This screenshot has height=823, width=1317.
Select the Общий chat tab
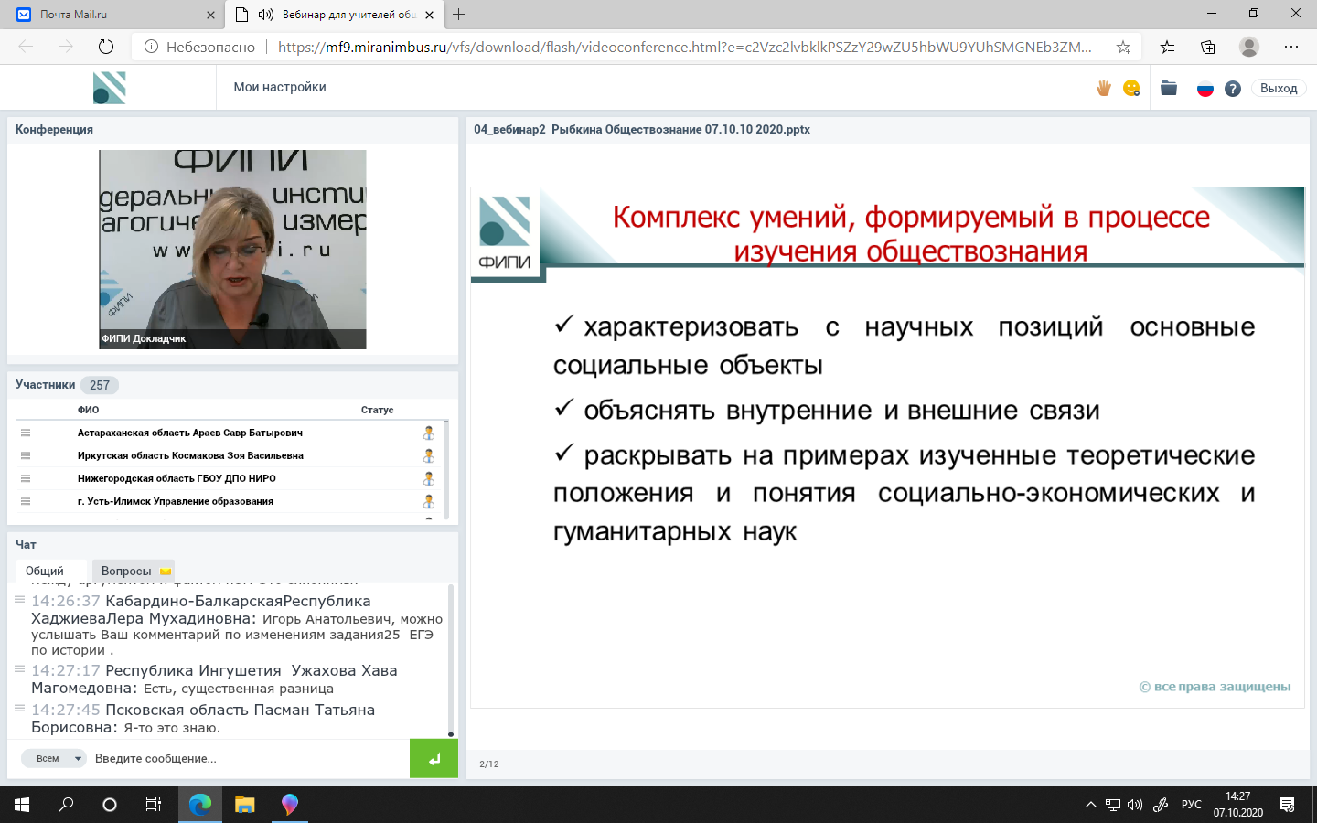pos(45,571)
